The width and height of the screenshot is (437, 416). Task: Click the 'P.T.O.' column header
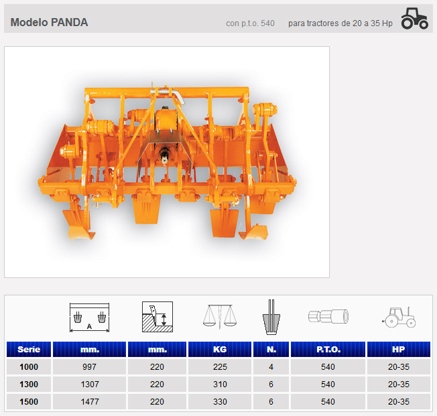click(x=328, y=349)
